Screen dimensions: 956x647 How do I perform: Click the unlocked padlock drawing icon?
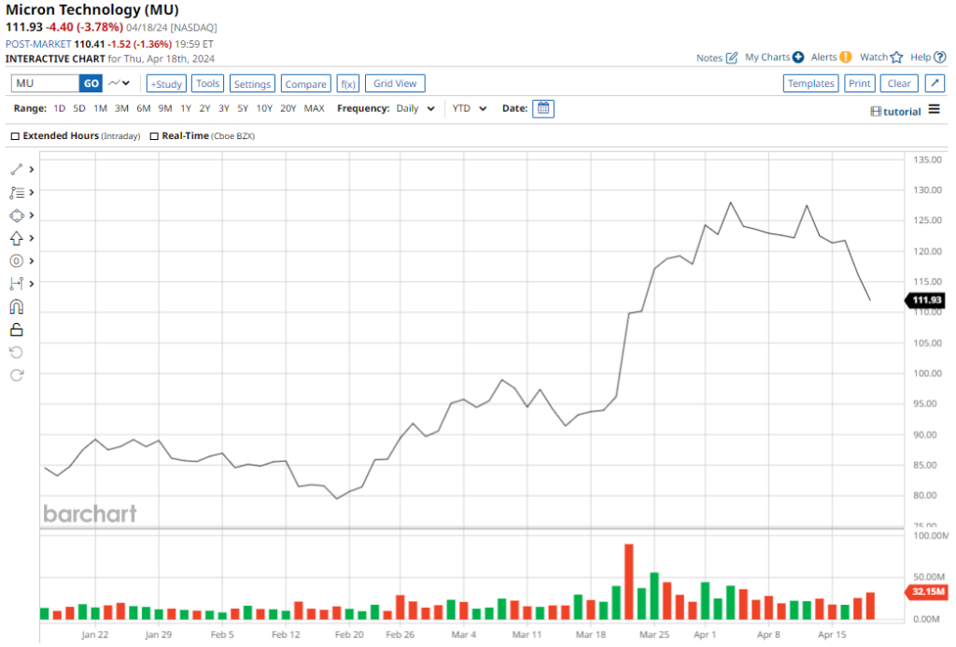point(16,330)
